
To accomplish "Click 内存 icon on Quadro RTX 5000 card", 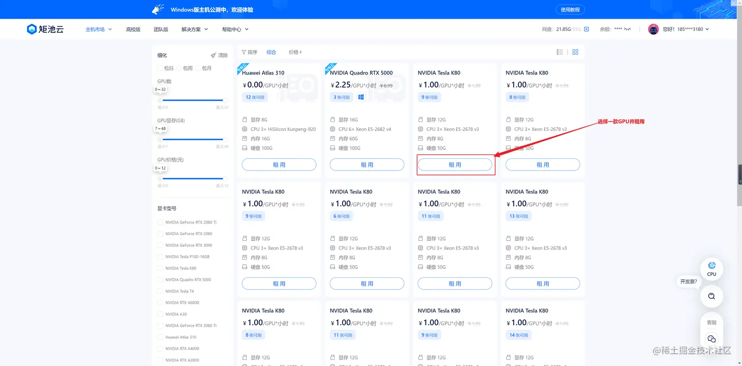I will [x=333, y=139].
